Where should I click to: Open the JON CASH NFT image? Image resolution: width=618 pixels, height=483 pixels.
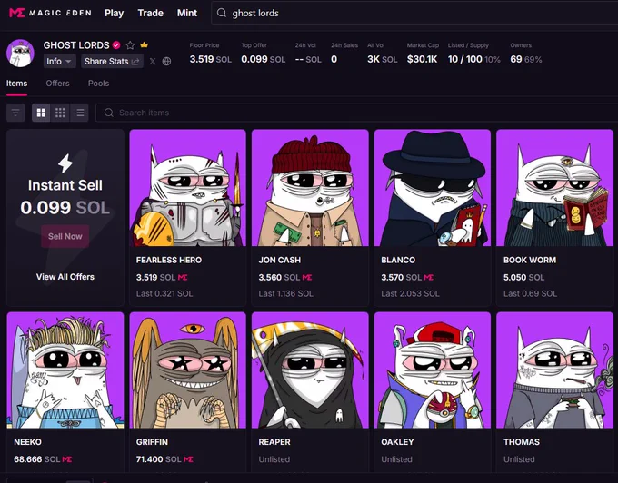pos(310,188)
